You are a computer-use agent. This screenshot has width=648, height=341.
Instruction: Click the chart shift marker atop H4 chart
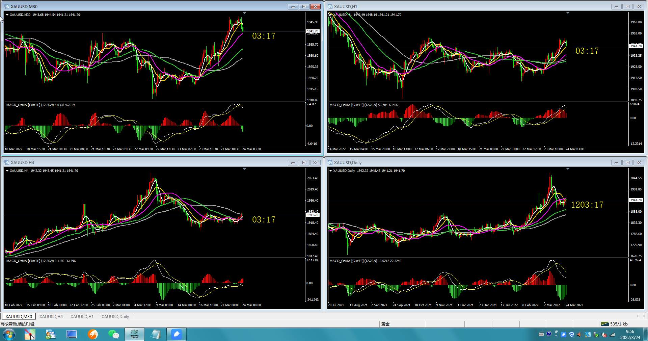245,169
